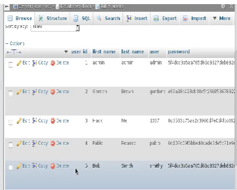Click the red Delete icon in Gordon row
Viewport: 237px width, 190px height.
[x=53, y=92]
